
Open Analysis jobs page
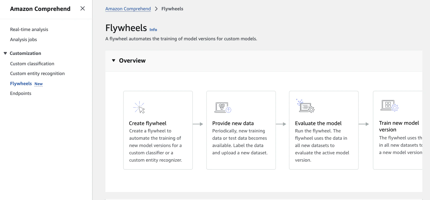23,40
